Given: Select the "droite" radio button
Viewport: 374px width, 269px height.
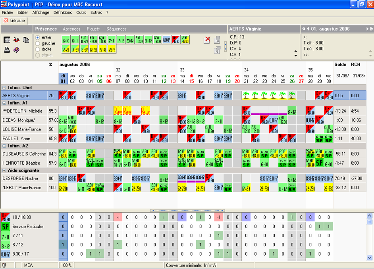Looking at the screenshot, I should tap(38, 49).
